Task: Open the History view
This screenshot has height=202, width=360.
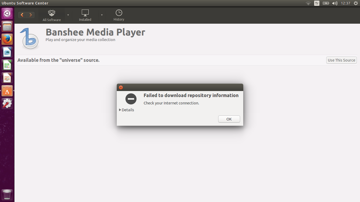Action: [x=119, y=15]
